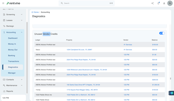Go to Transactions in the sidebar
The height and width of the screenshot is (101, 174).
[13, 61]
